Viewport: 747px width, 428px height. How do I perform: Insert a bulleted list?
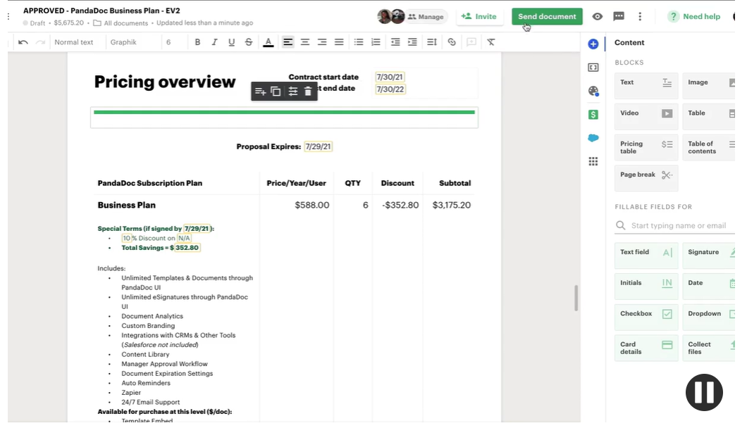pyautogui.click(x=359, y=42)
